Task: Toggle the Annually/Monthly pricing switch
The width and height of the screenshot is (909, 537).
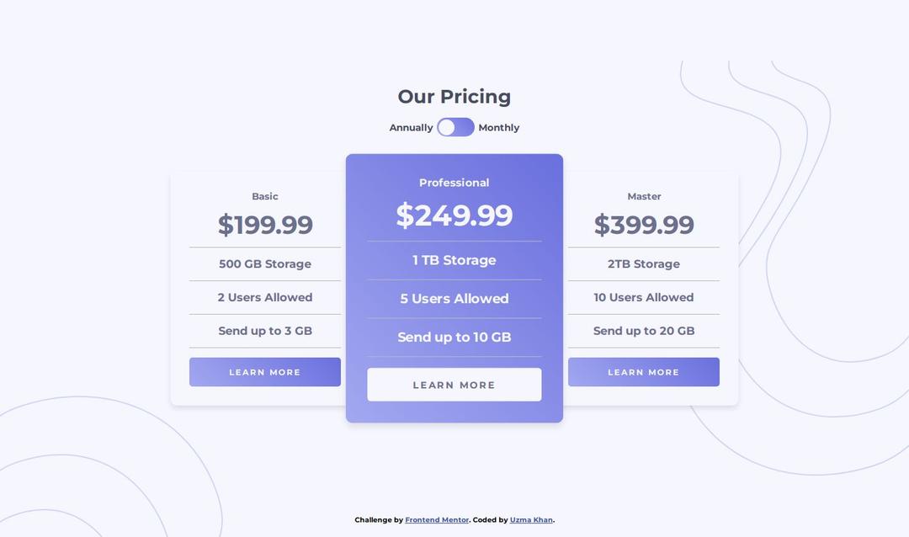Action: tap(455, 127)
